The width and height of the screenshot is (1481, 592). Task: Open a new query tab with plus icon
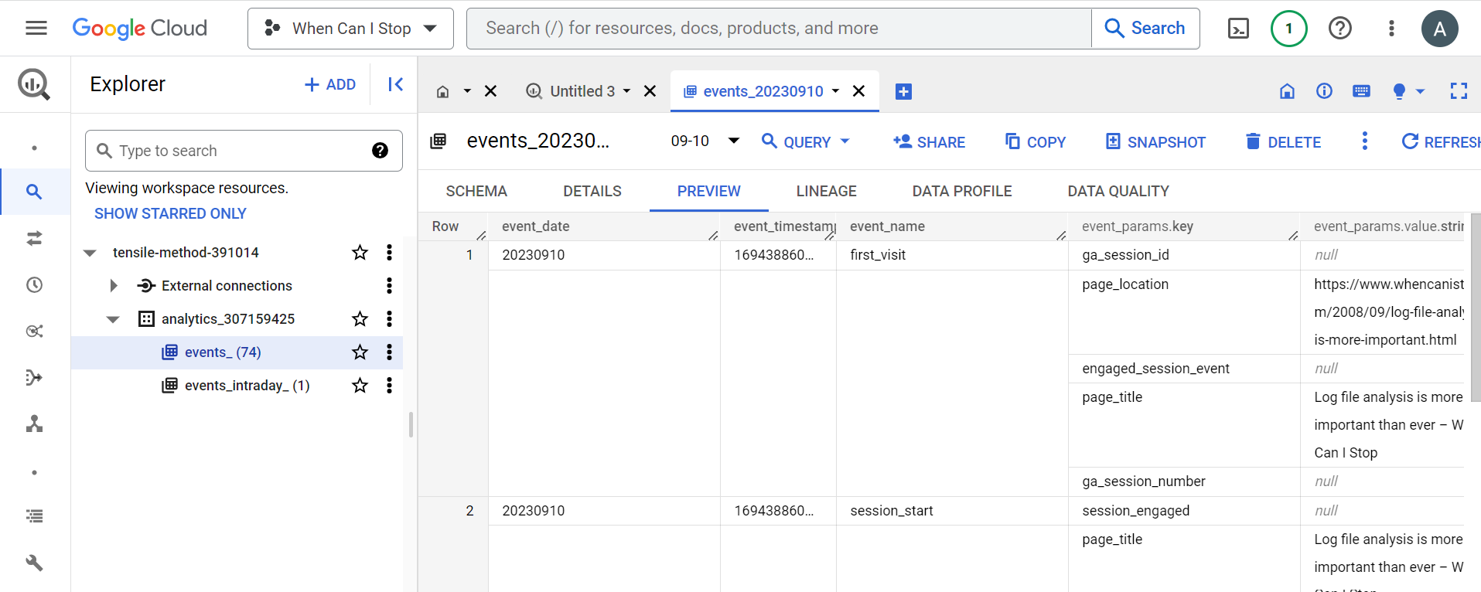pyautogui.click(x=903, y=92)
